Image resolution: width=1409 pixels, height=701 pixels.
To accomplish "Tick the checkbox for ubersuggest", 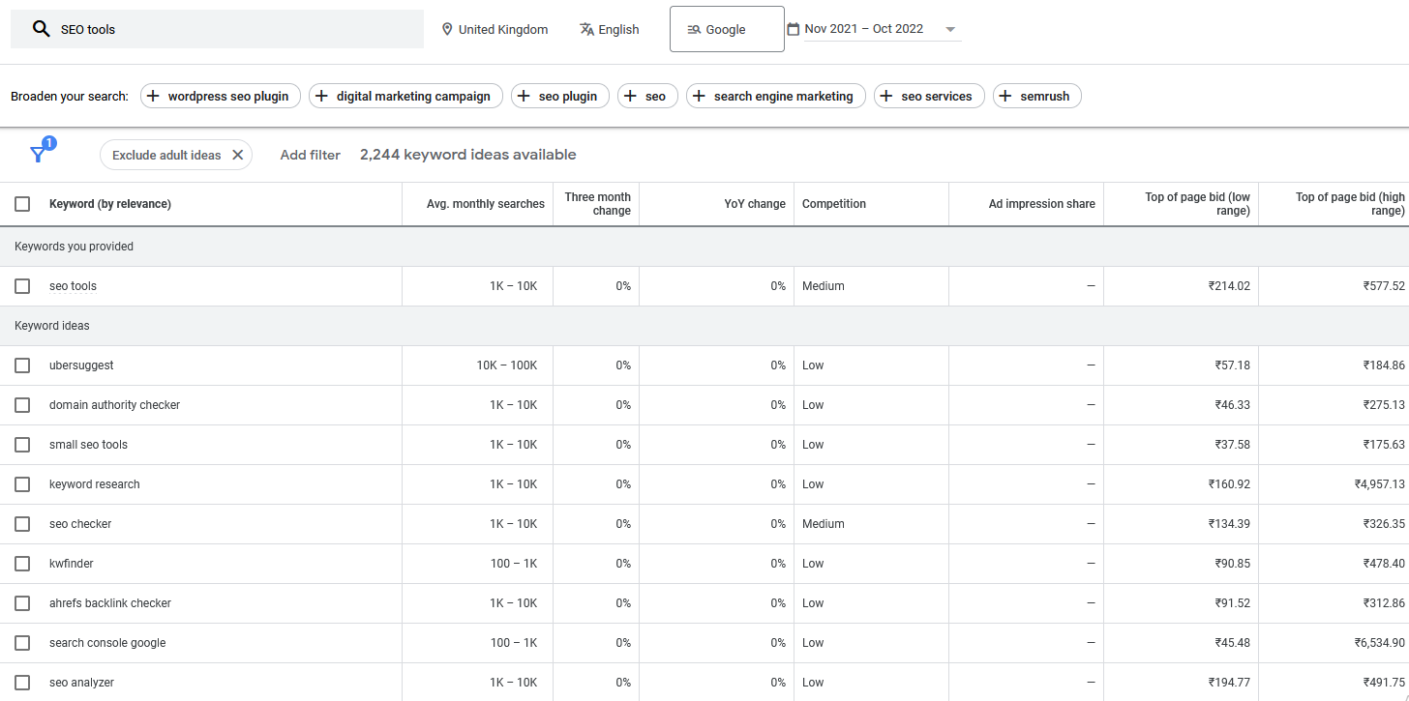I will pyautogui.click(x=22, y=365).
